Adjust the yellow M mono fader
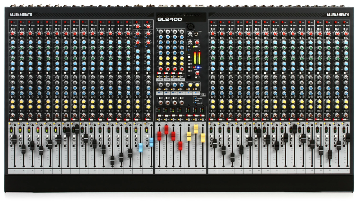This screenshot has height=205, width=358. [x=203, y=138]
